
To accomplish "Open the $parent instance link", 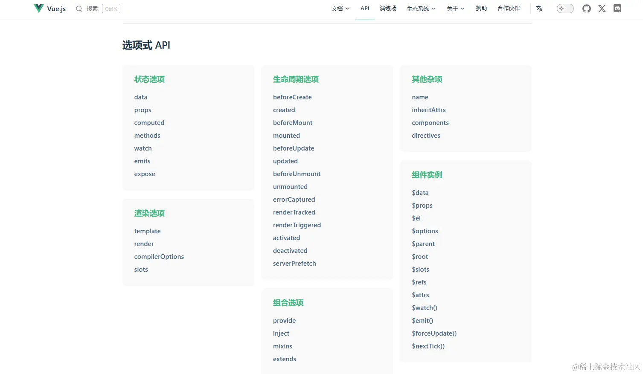I will coord(423,244).
